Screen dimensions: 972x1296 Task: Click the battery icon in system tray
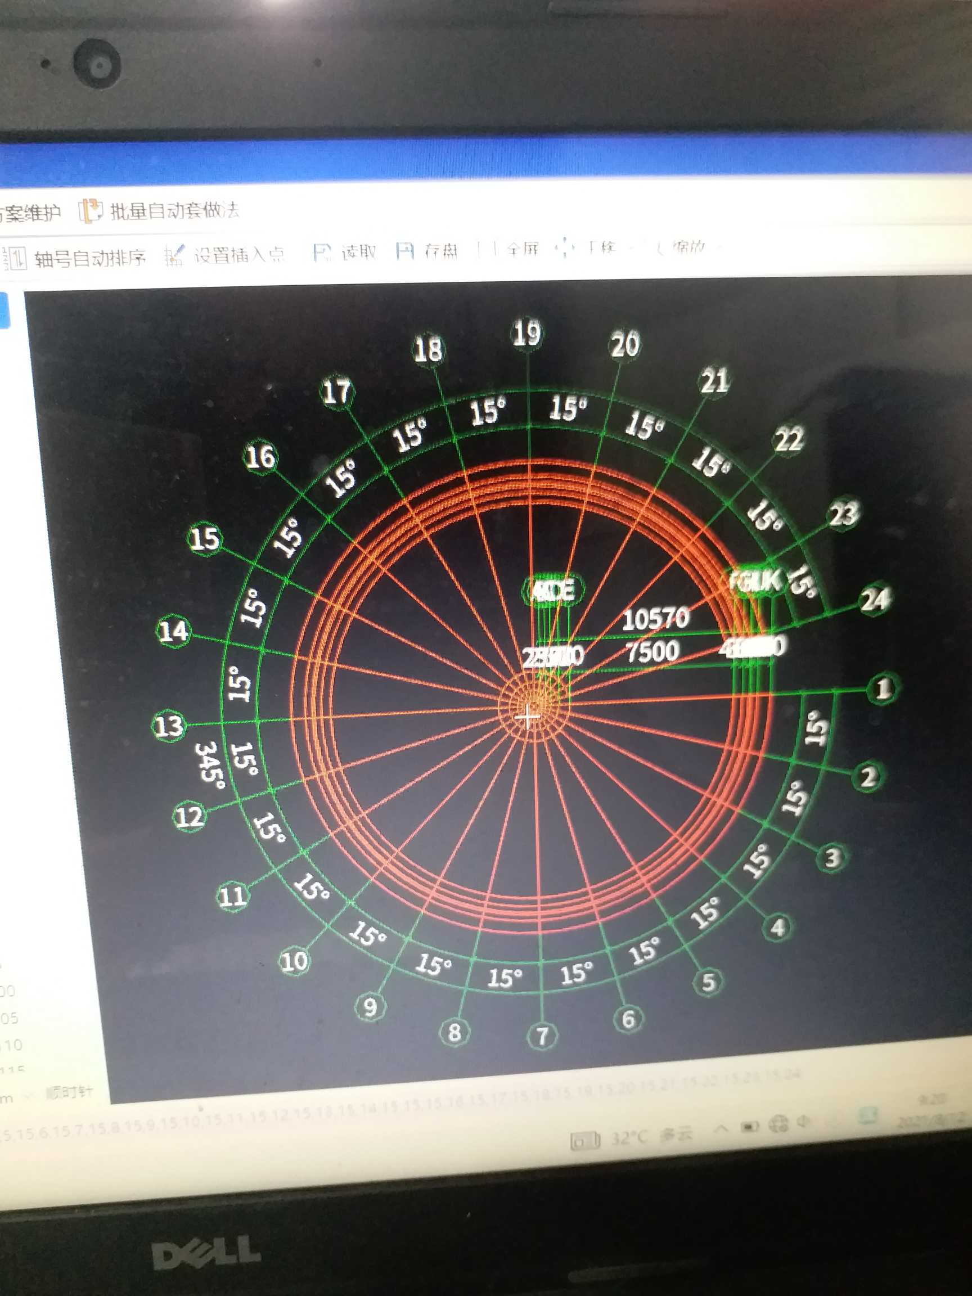(750, 1126)
